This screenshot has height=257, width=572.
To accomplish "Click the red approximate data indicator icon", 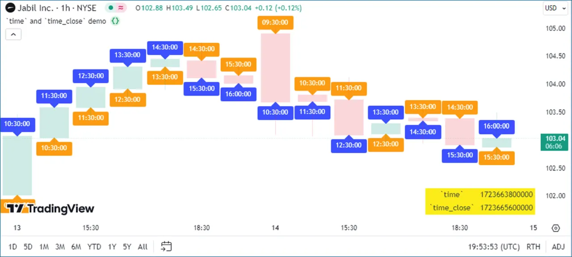I will pos(121,8).
